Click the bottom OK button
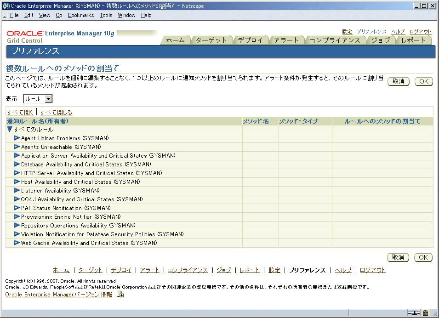439x318 pixels. coord(423,257)
